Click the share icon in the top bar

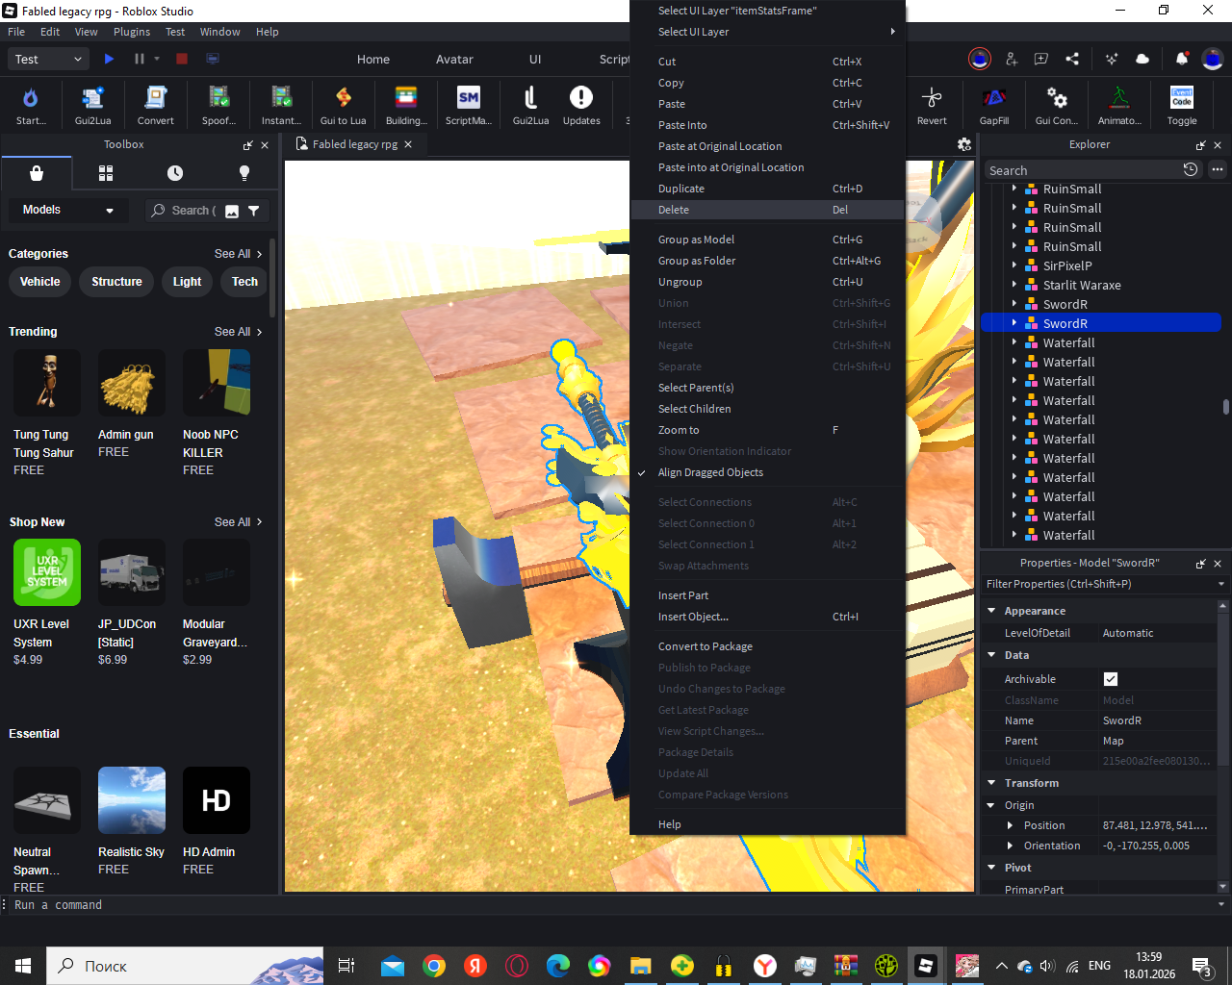(1072, 59)
